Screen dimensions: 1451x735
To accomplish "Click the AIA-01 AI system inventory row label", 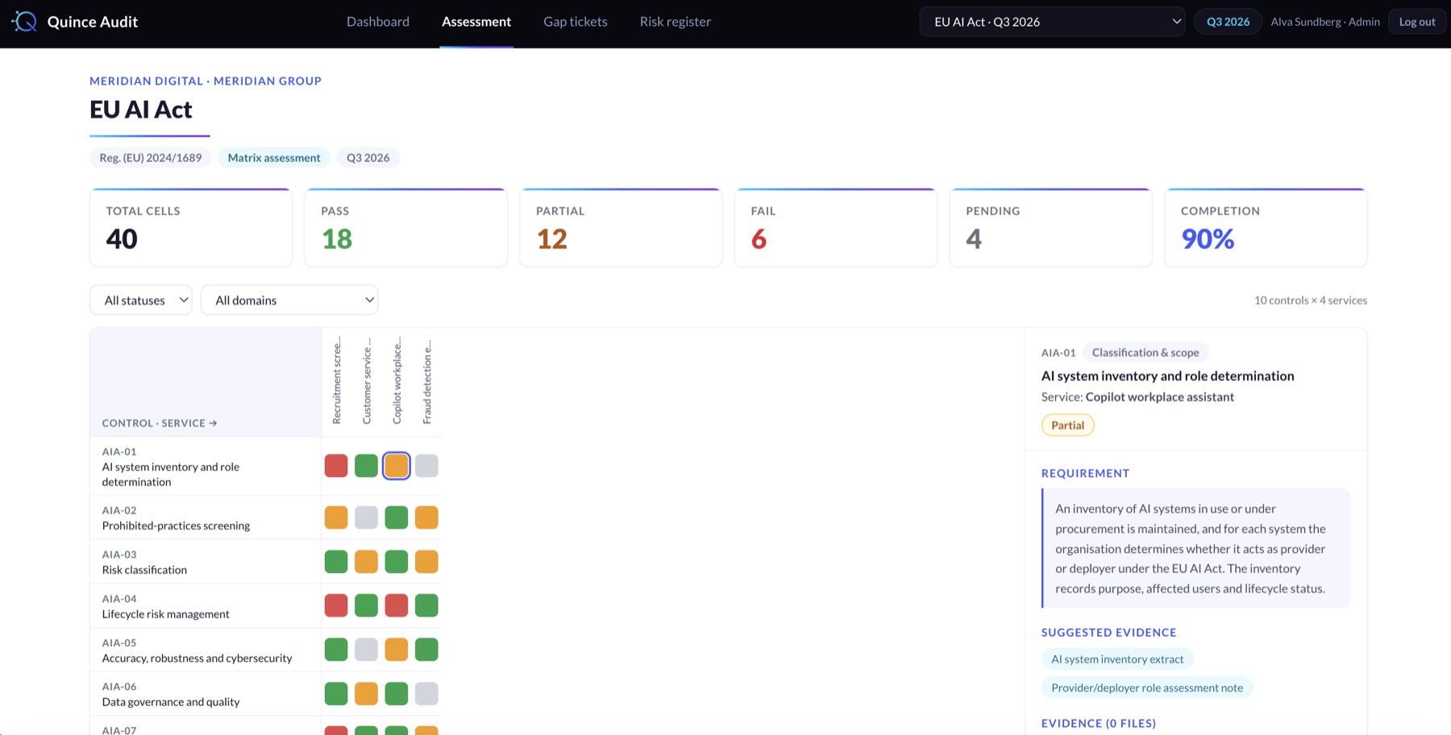I will [x=206, y=467].
